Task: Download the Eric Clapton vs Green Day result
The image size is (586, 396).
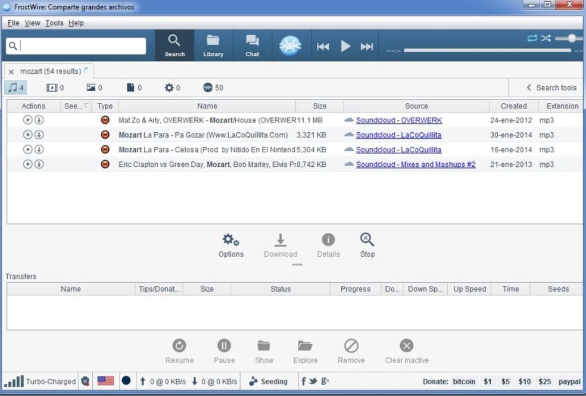Action: pyautogui.click(x=39, y=164)
